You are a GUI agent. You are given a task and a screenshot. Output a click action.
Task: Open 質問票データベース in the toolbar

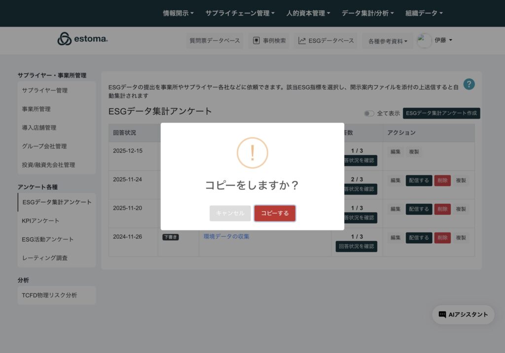click(x=216, y=41)
